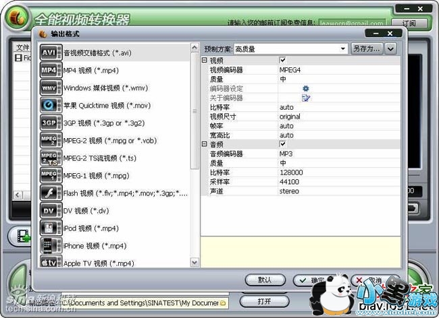Collapse the 视频 settings group

pyautogui.click(x=205, y=60)
